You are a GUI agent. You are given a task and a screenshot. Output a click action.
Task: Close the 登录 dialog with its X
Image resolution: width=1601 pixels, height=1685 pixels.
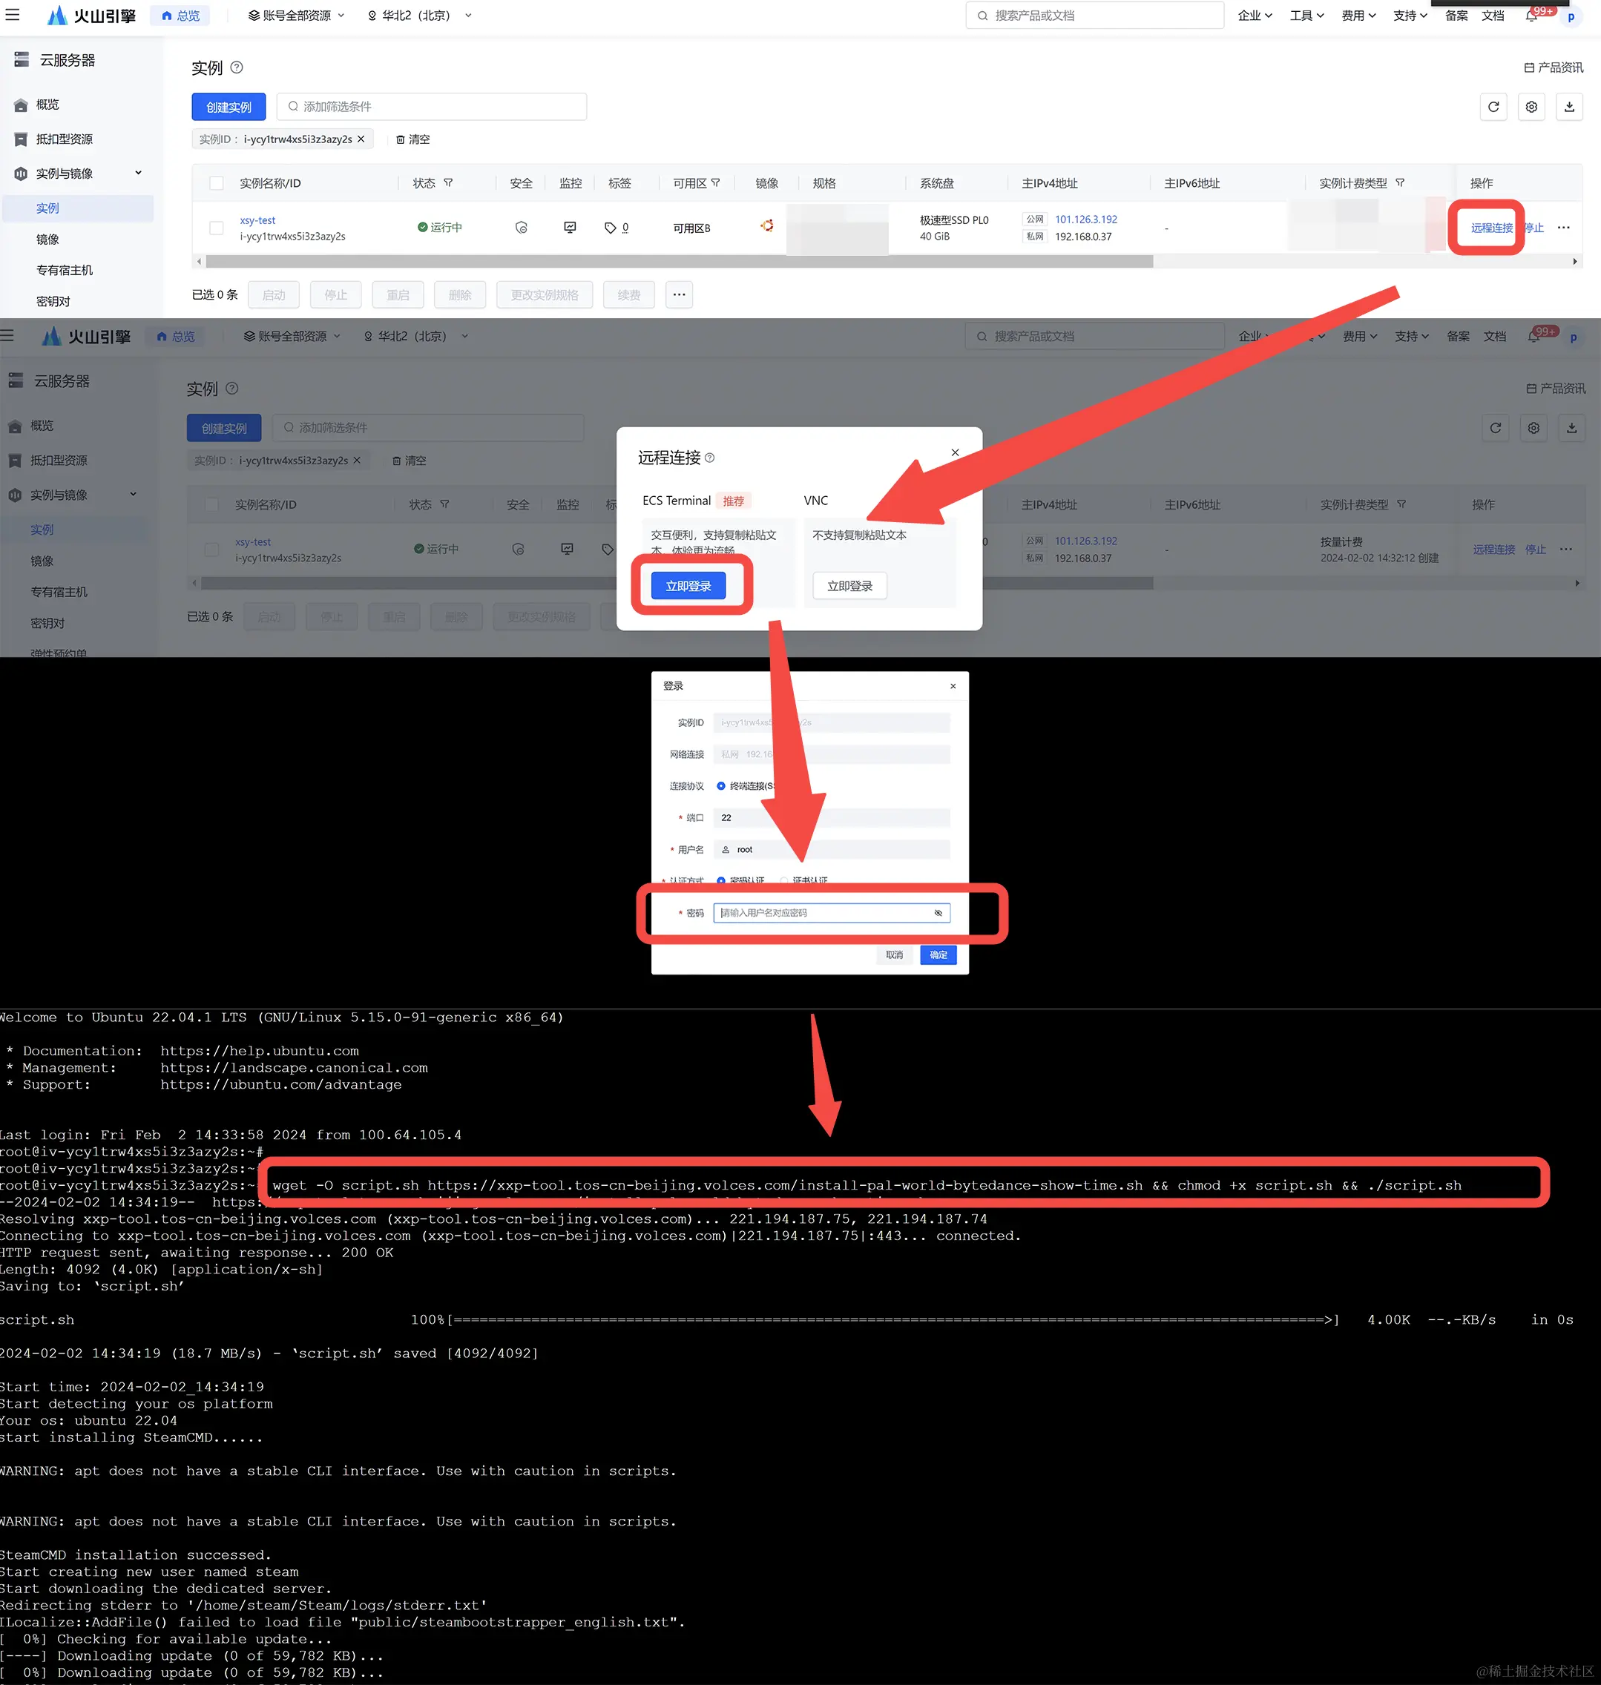[953, 686]
